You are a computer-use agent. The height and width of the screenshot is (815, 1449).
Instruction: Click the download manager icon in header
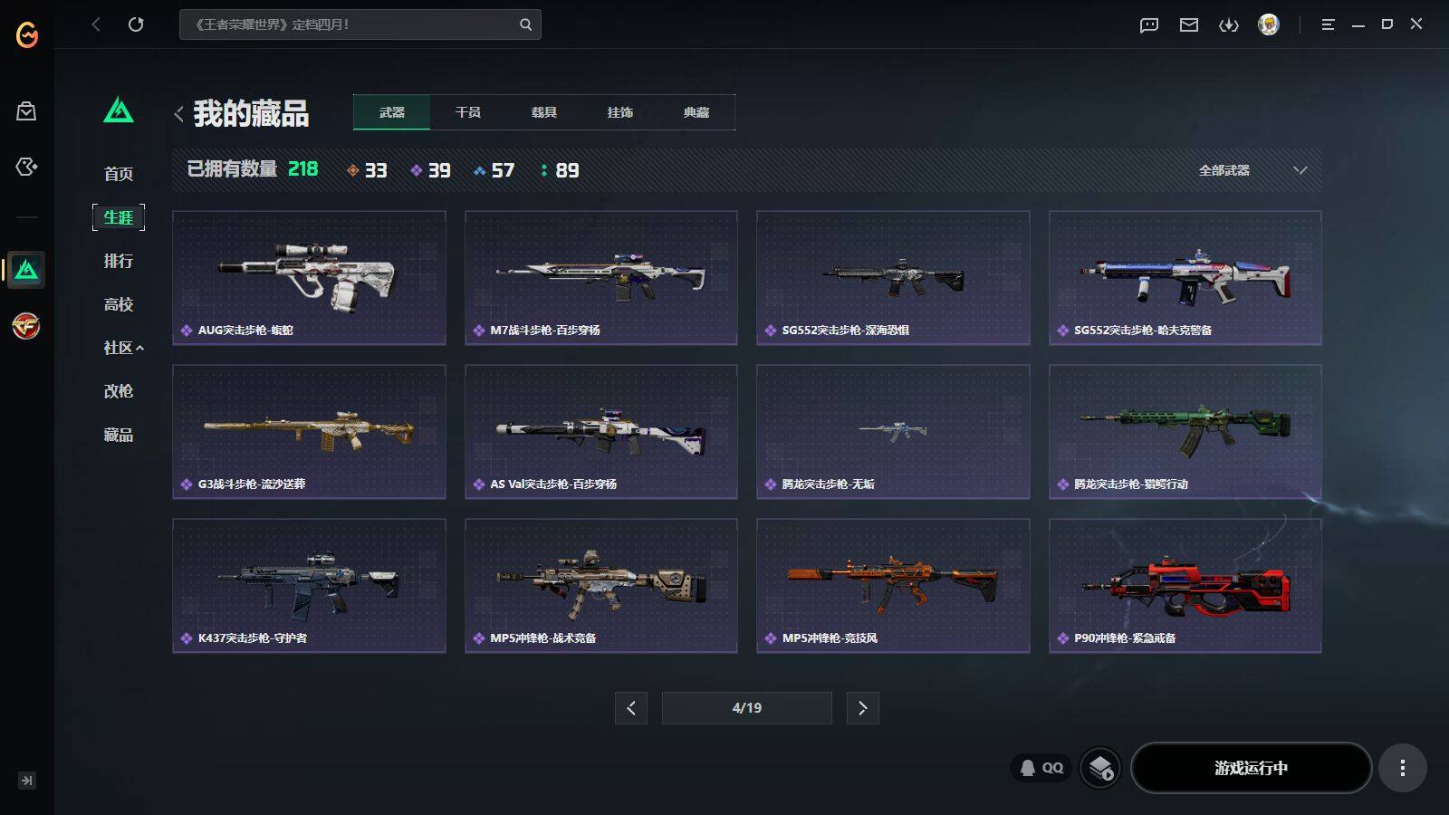[1229, 24]
